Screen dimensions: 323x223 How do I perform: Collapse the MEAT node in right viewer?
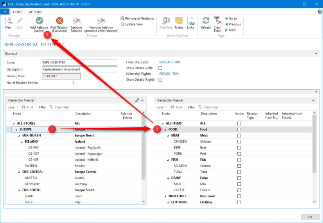[168, 136]
